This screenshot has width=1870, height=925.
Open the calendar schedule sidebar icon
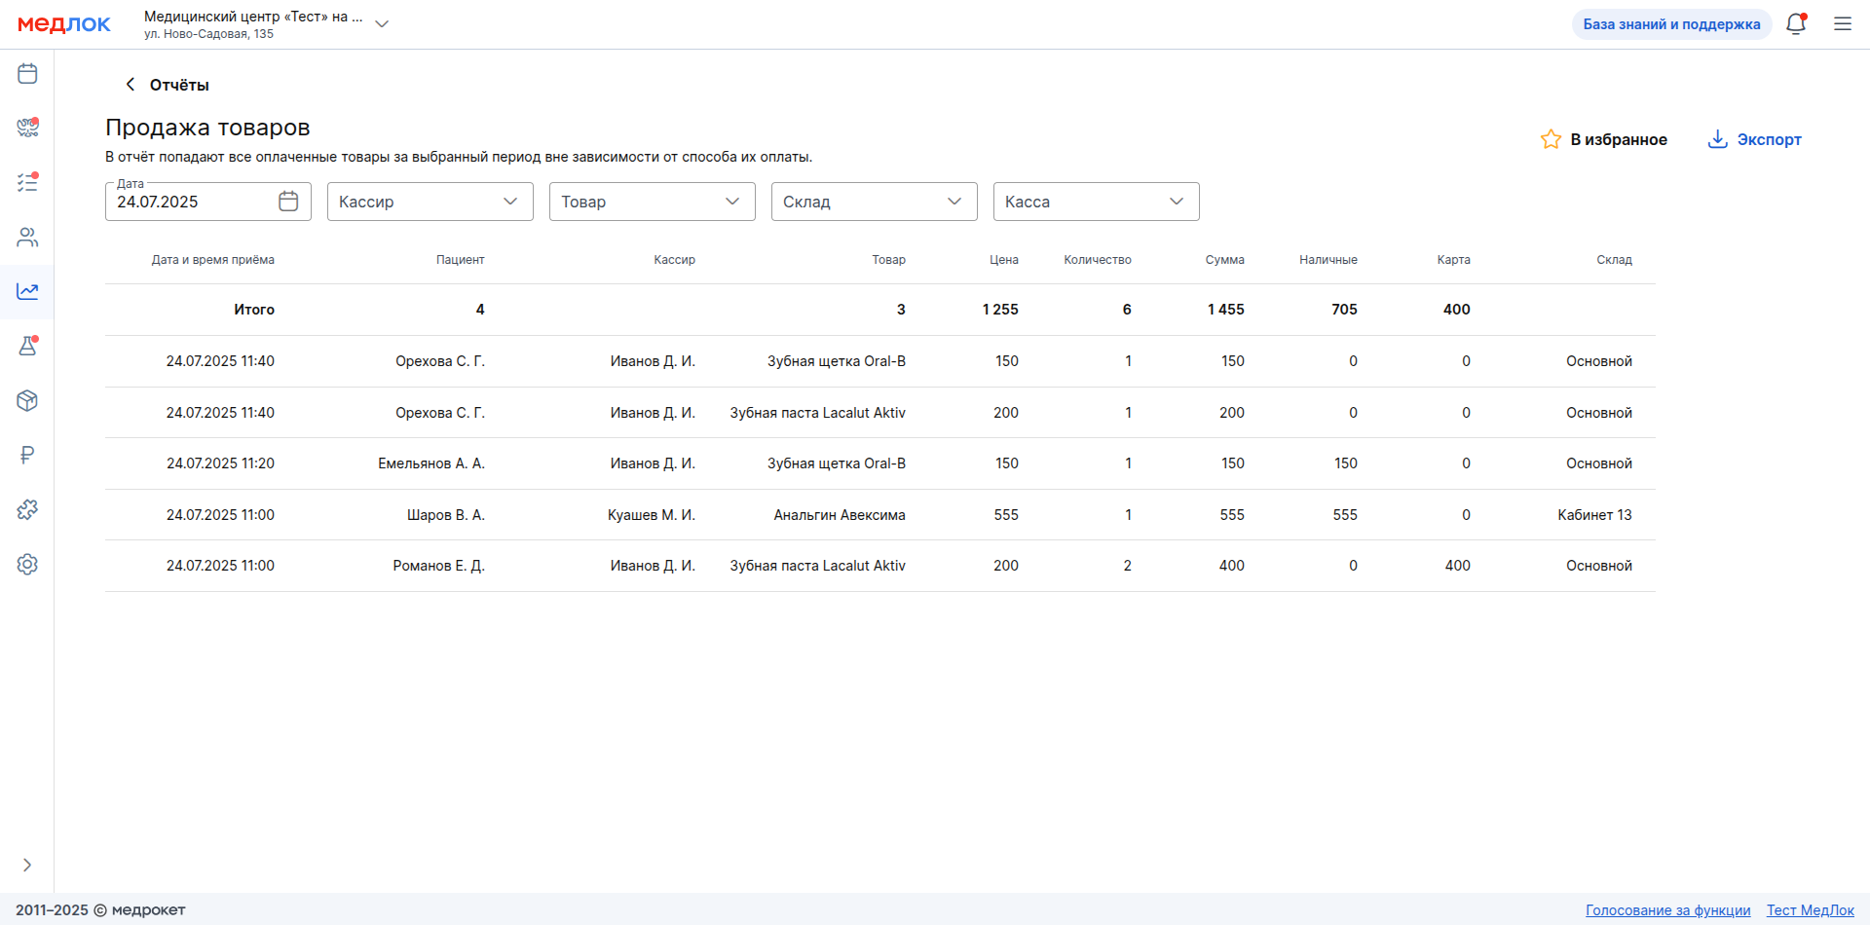(27, 73)
